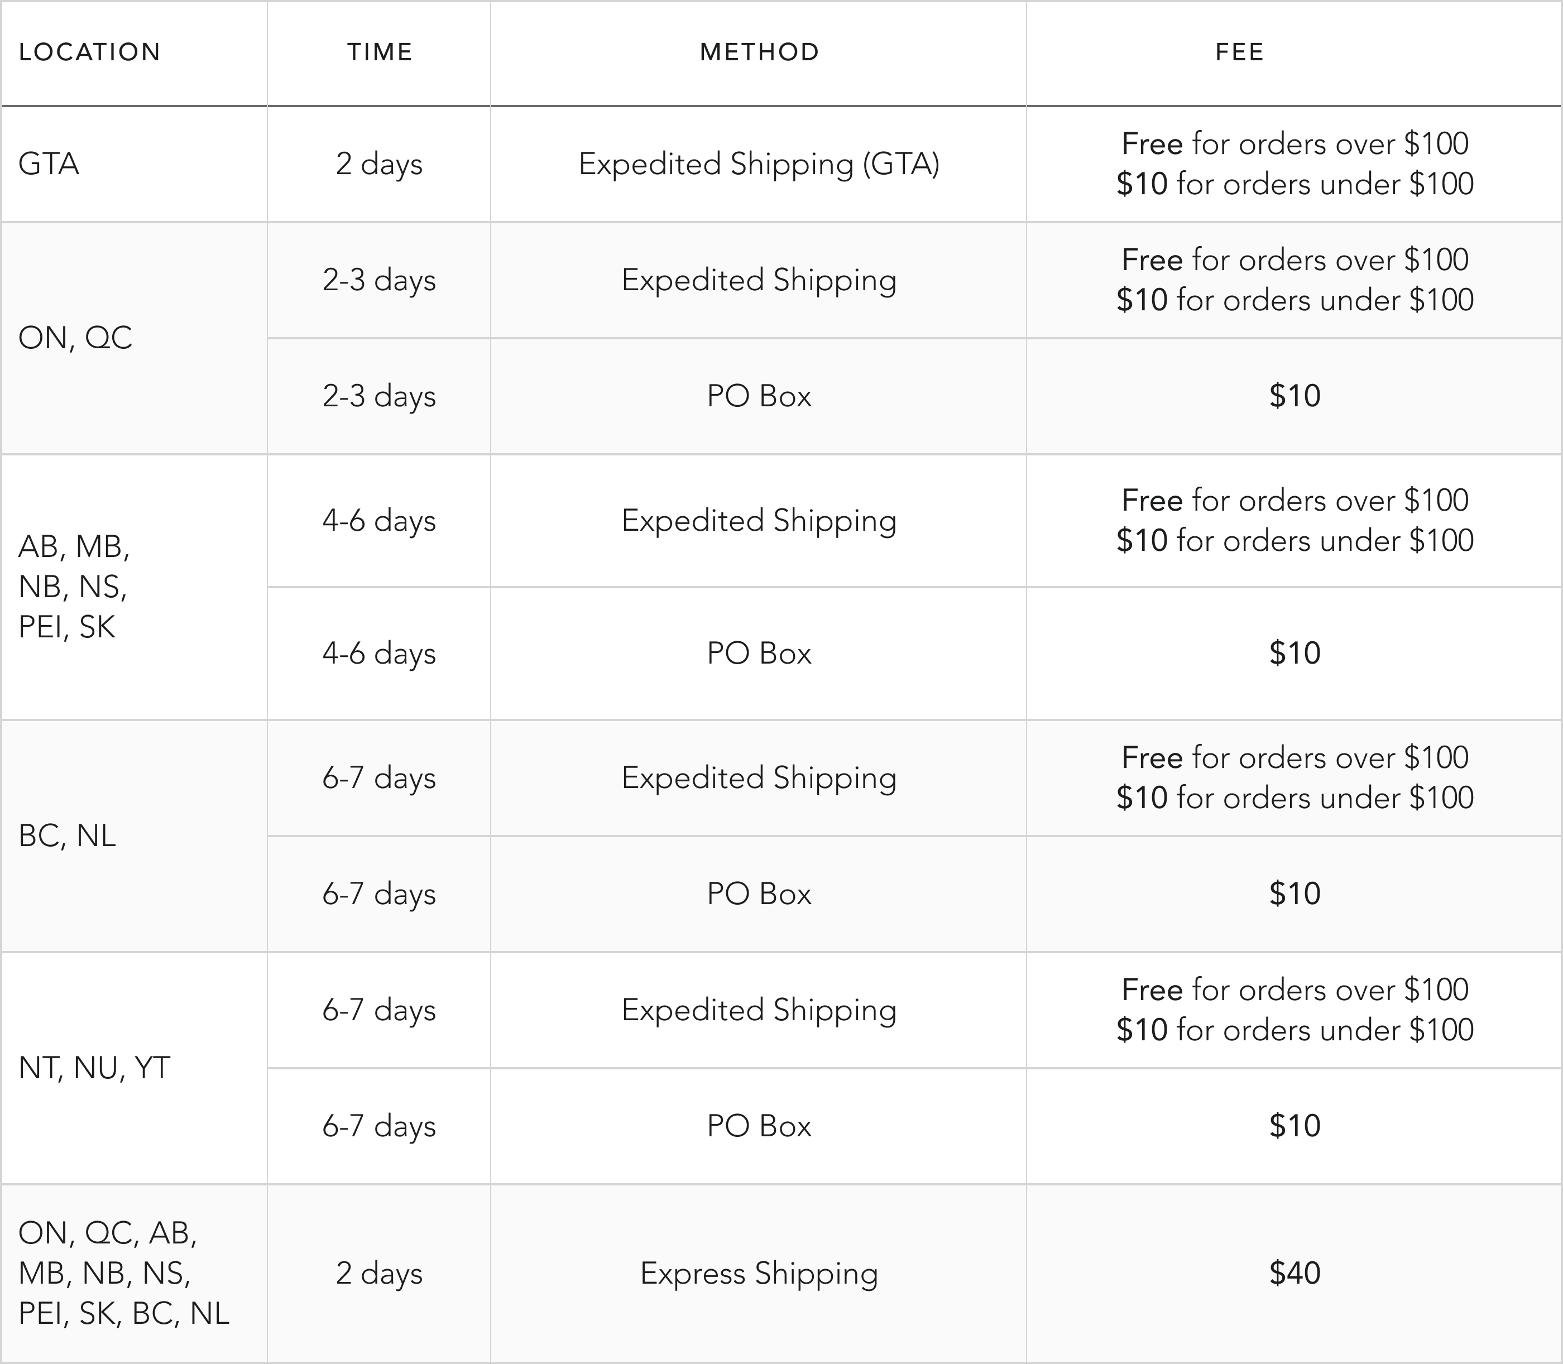
Task: Click the GTA row's free shipping fee text
Action: tap(1294, 144)
